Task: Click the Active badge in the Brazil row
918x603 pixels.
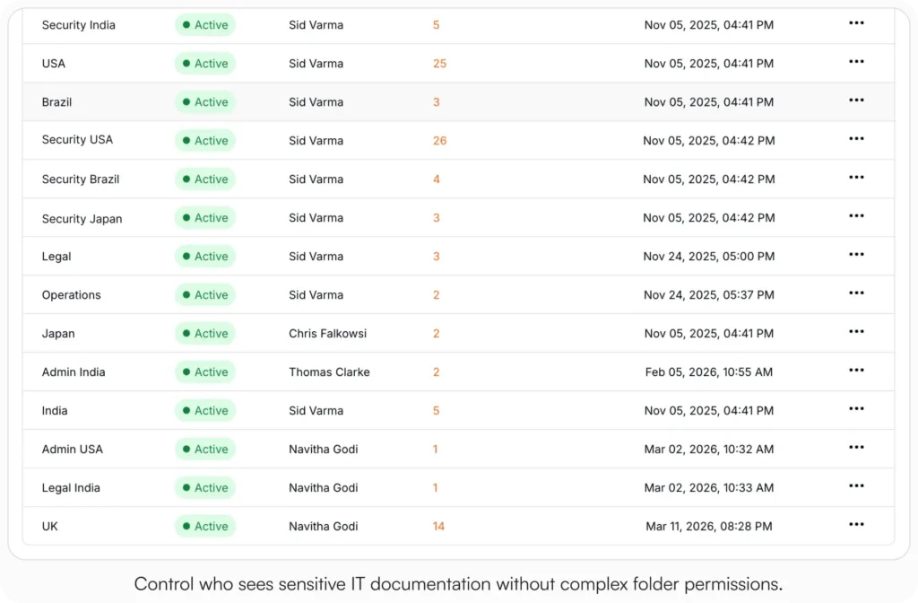Action: [205, 102]
